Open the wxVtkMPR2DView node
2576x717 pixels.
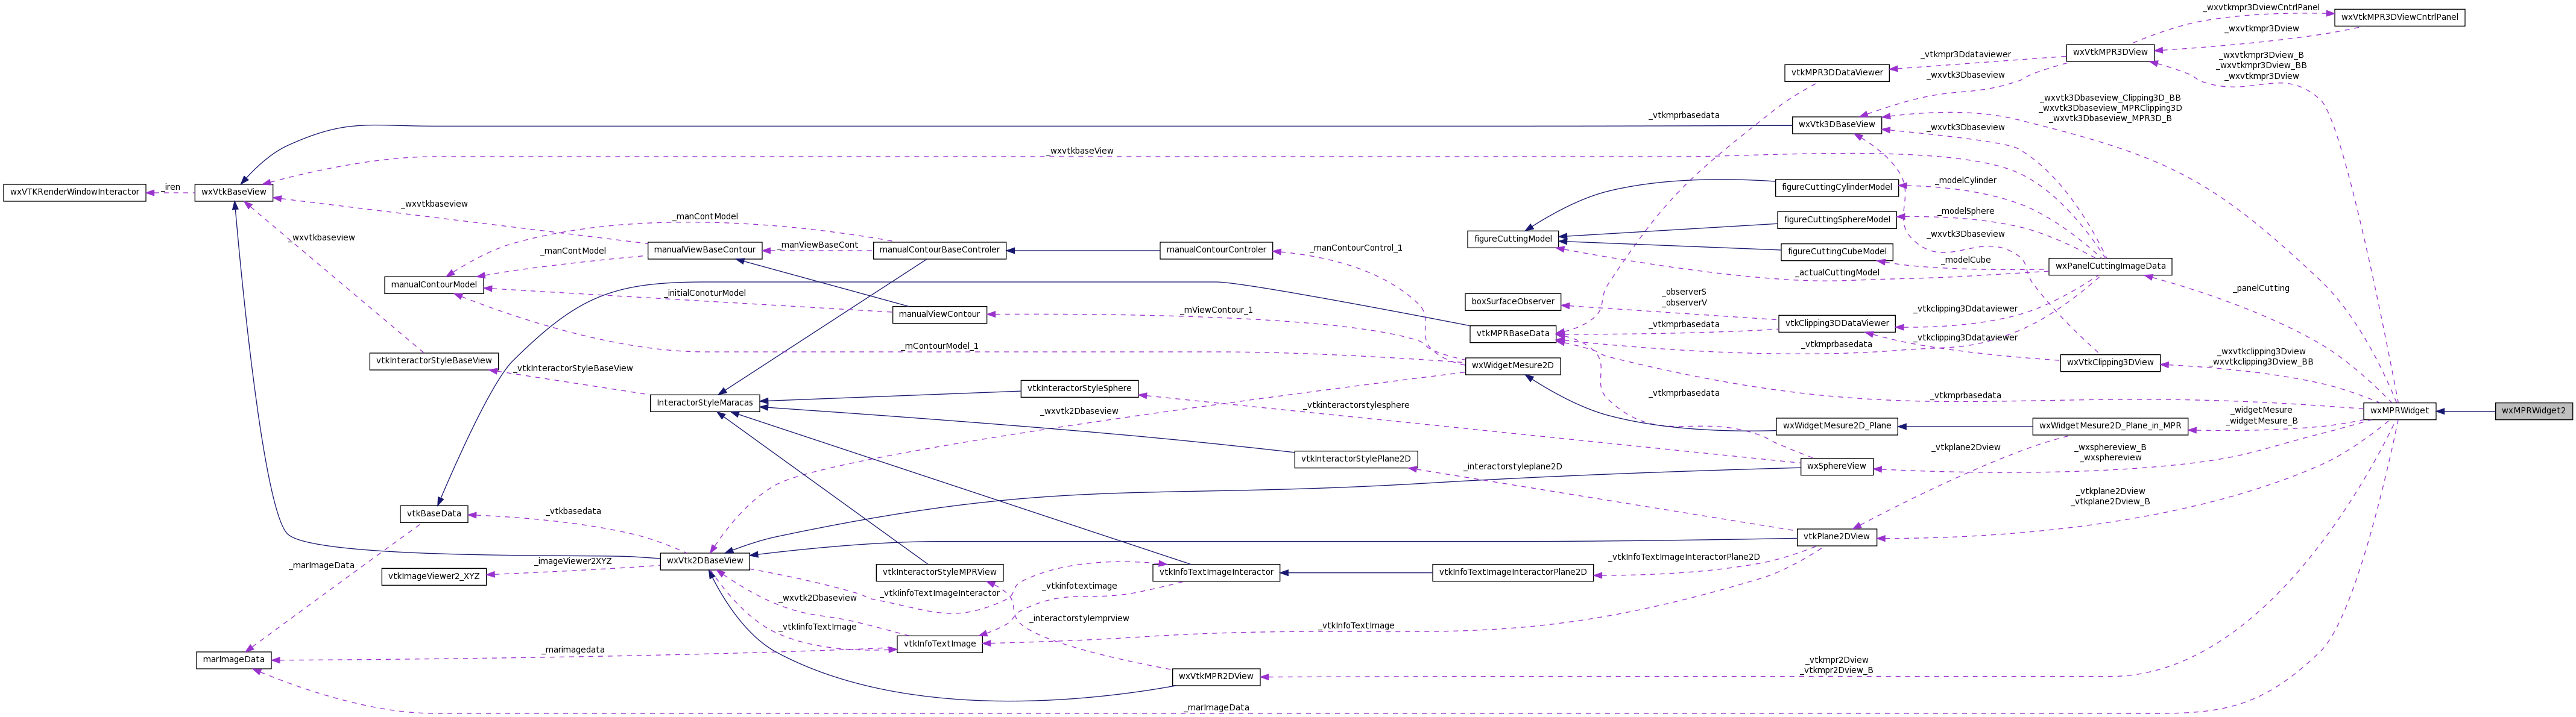point(1216,677)
